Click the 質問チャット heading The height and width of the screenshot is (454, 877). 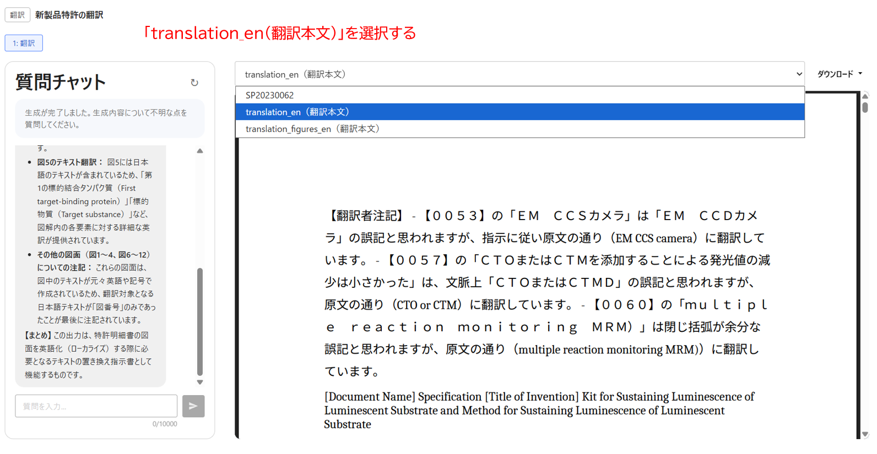61,82
